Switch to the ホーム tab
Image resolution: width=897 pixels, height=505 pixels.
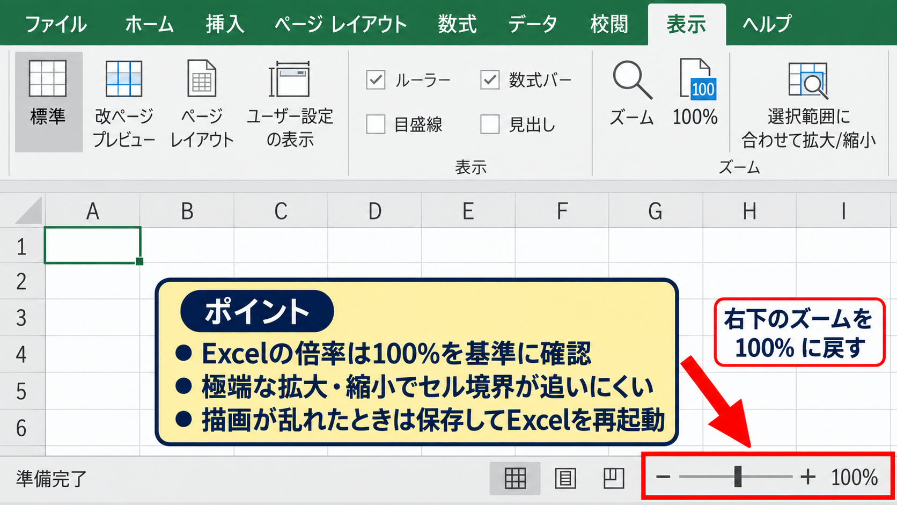pyautogui.click(x=149, y=24)
